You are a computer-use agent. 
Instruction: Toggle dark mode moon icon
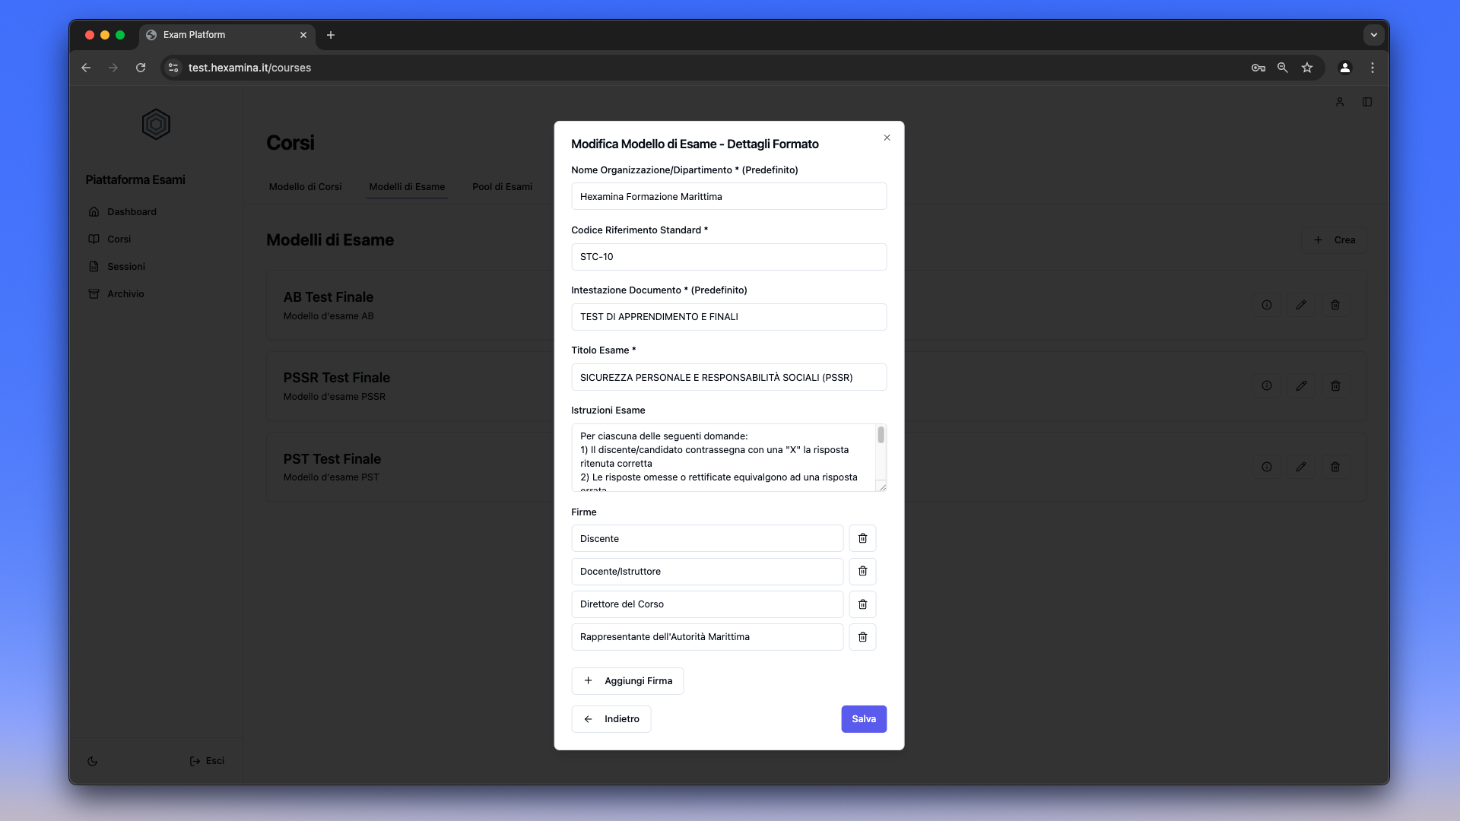[x=93, y=761]
